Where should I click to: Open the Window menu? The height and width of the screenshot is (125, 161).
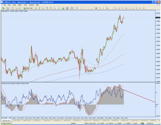point(31,5)
